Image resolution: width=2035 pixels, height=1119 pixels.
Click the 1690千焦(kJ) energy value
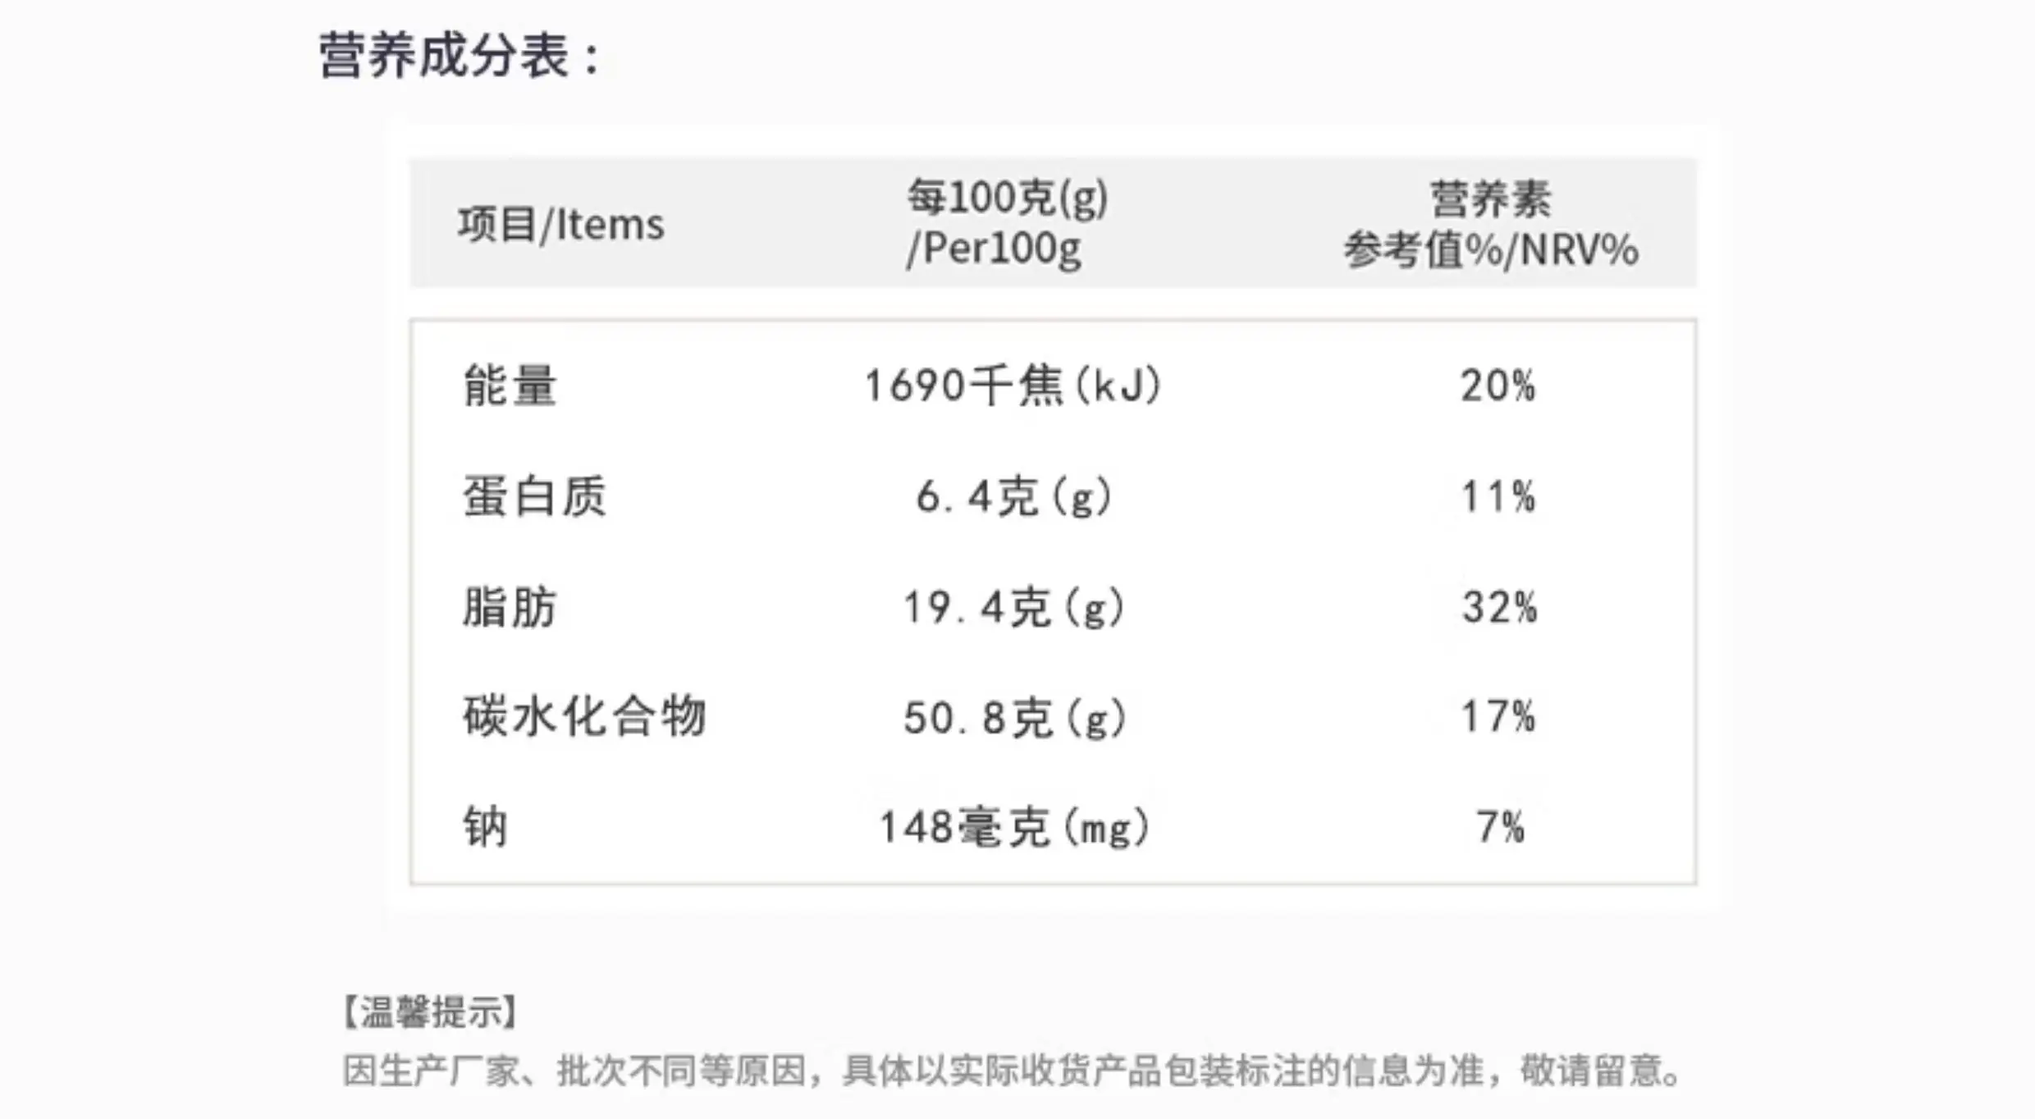click(1013, 386)
